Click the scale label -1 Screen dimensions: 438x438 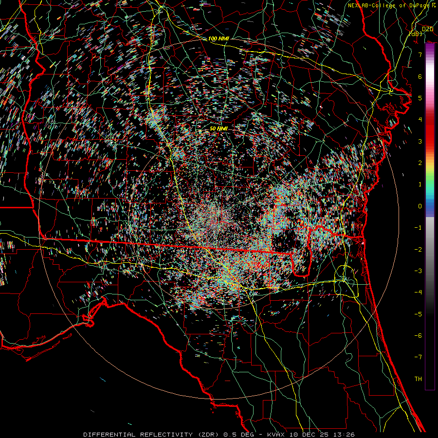tap(418, 228)
